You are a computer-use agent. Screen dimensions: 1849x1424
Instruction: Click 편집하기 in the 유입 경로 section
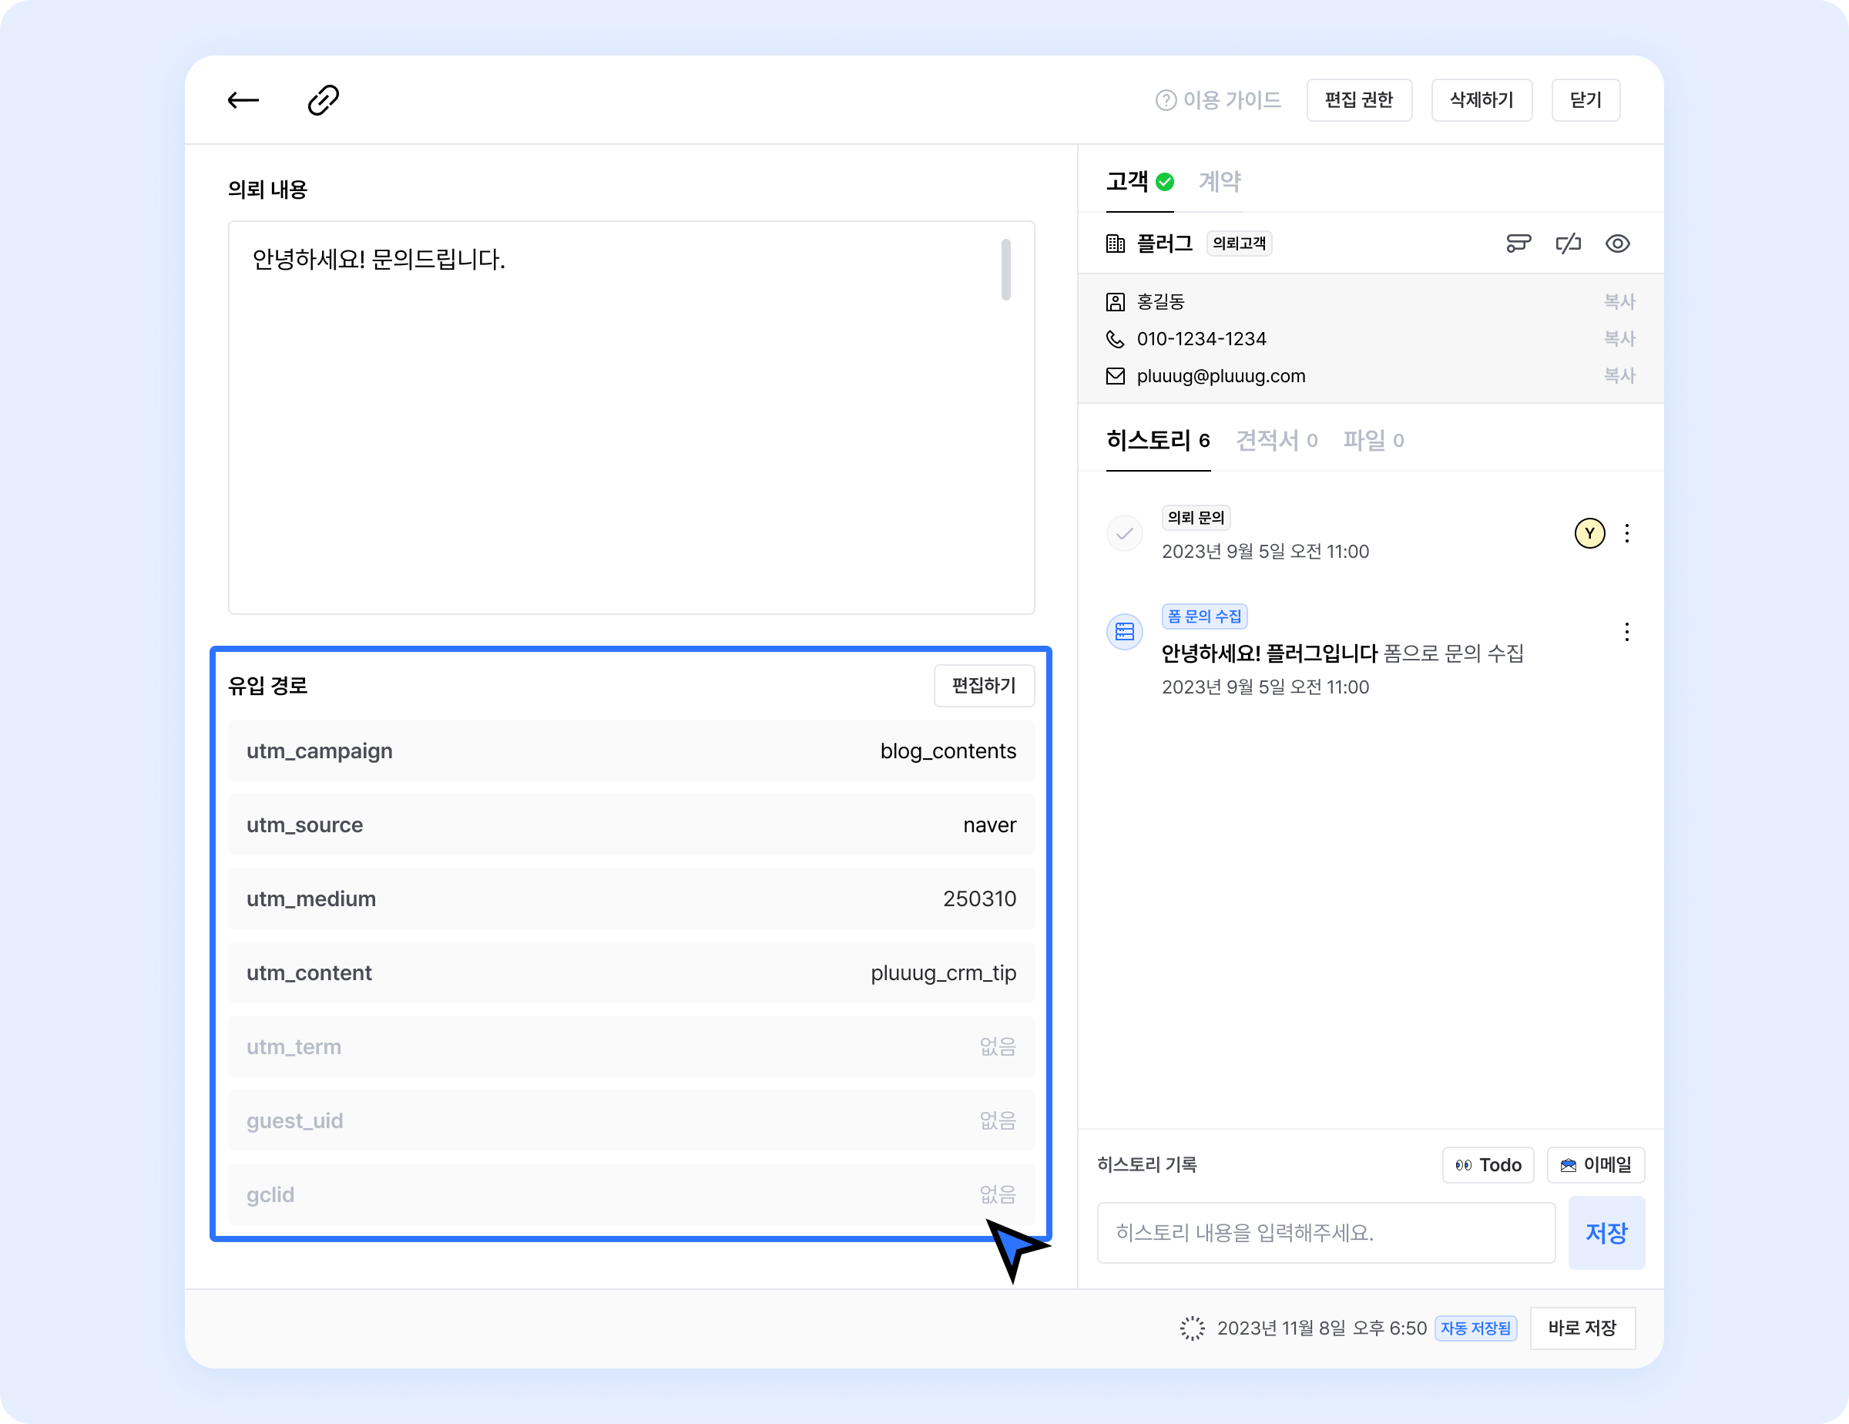983,685
